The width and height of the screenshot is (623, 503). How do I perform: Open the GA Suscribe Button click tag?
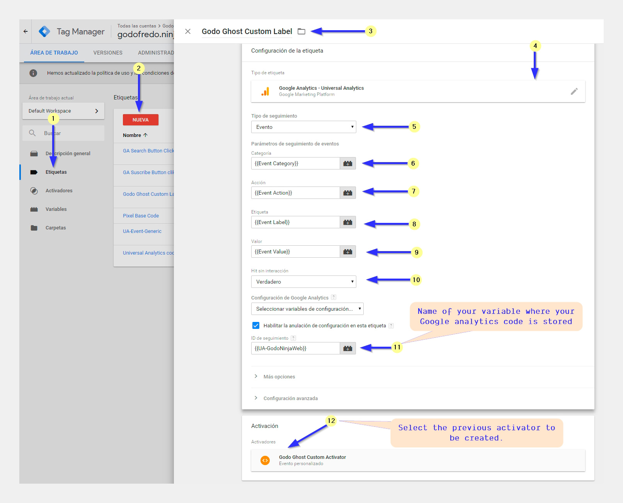[148, 173]
